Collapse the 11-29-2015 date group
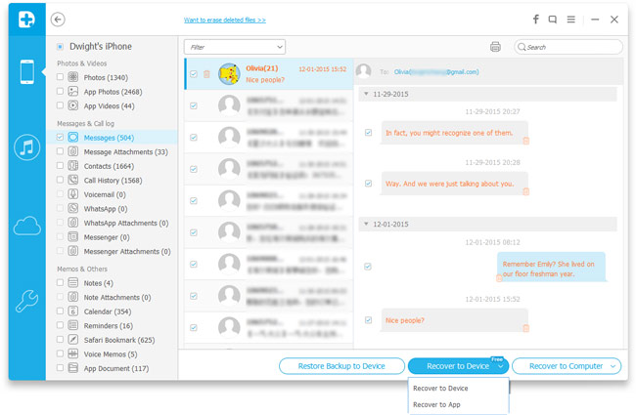 (x=366, y=94)
